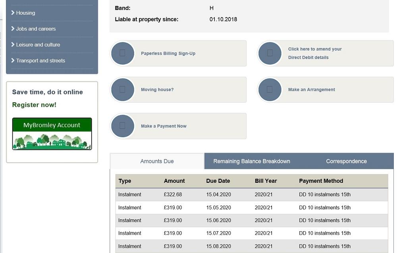Click the Make a Payment Now circle icon
397x253 pixels.
123,126
